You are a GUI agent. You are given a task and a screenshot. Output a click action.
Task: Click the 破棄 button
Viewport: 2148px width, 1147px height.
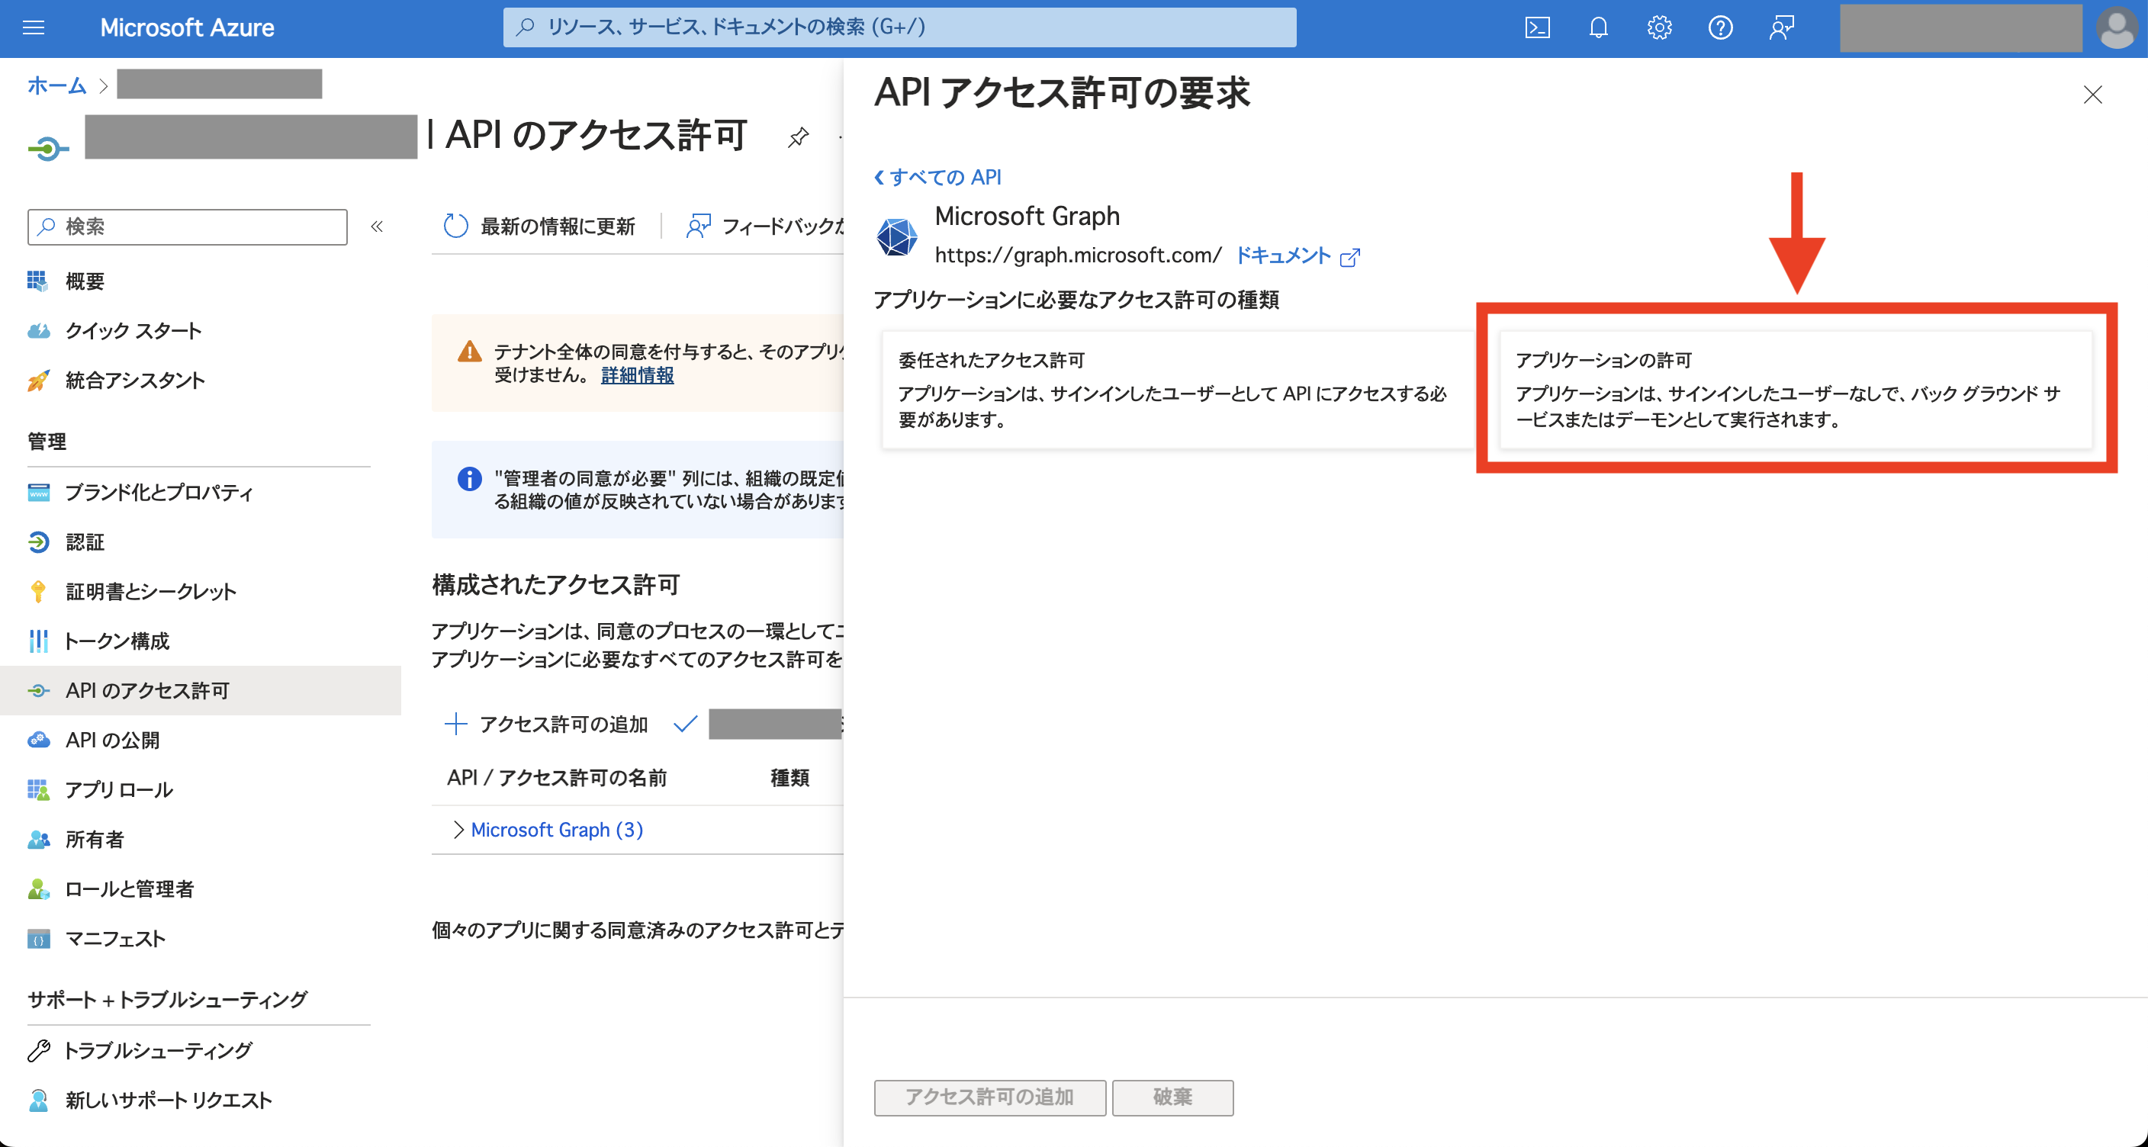pyautogui.click(x=1172, y=1097)
